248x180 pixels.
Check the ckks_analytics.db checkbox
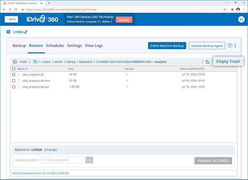[14, 75]
